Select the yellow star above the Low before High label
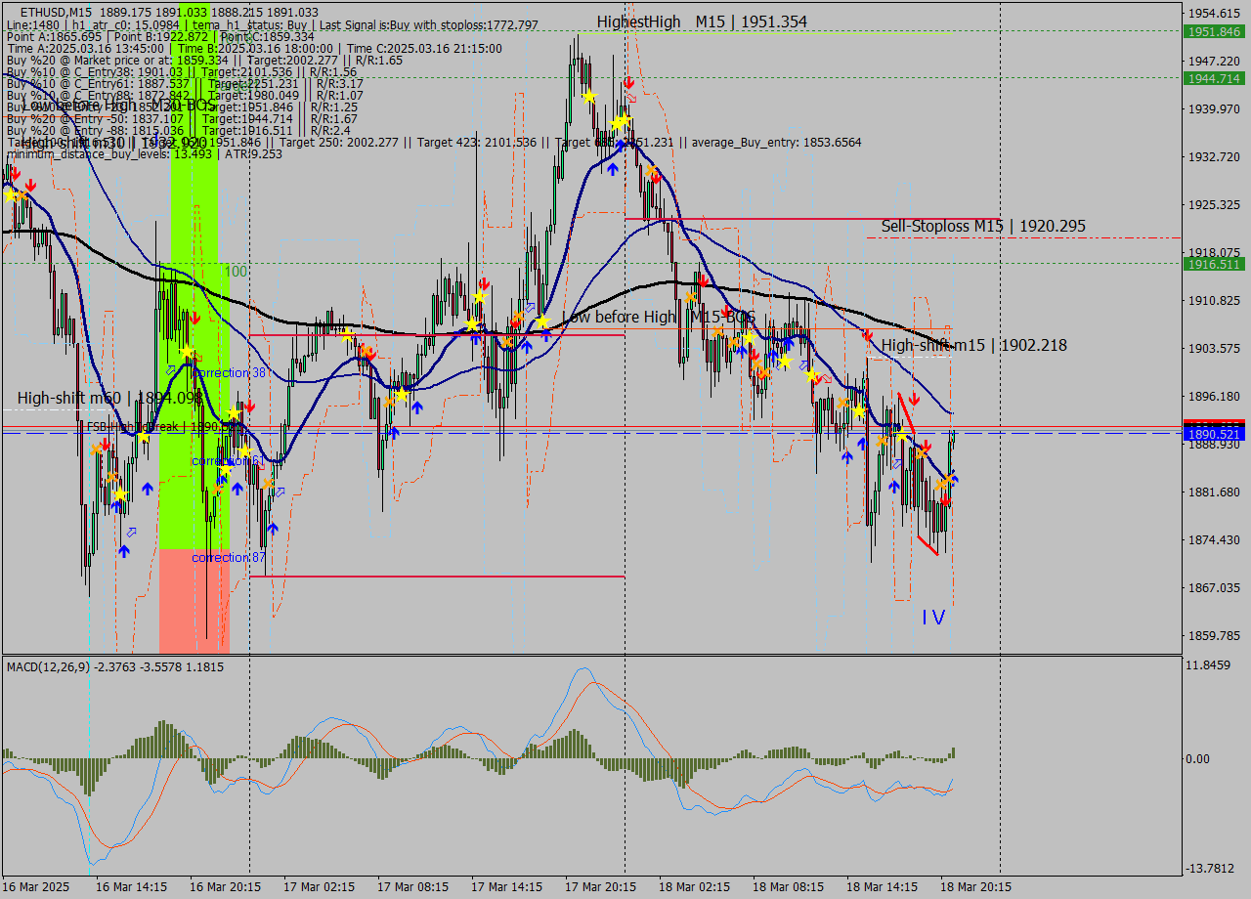The image size is (1251, 899). tap(542, 320)
